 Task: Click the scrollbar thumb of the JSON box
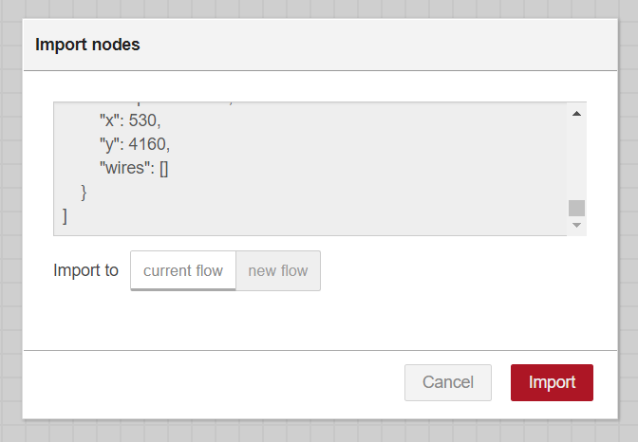[x=576, y=208]
